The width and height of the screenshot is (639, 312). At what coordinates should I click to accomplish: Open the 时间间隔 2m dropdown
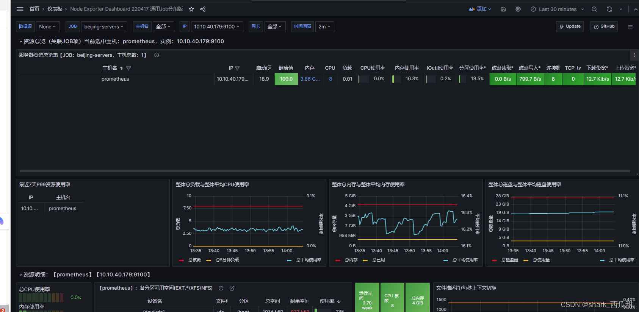click(324, 27)
